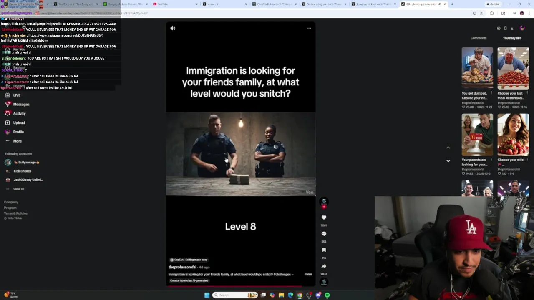This screenshot has height=300, width=534.
Task: Click the LIVE sidebar icon
Action: (x=8, y=95)
